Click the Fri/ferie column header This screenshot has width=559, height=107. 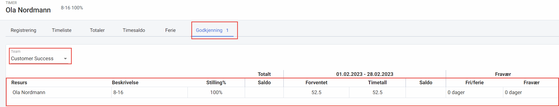click(x=475, y=83)
